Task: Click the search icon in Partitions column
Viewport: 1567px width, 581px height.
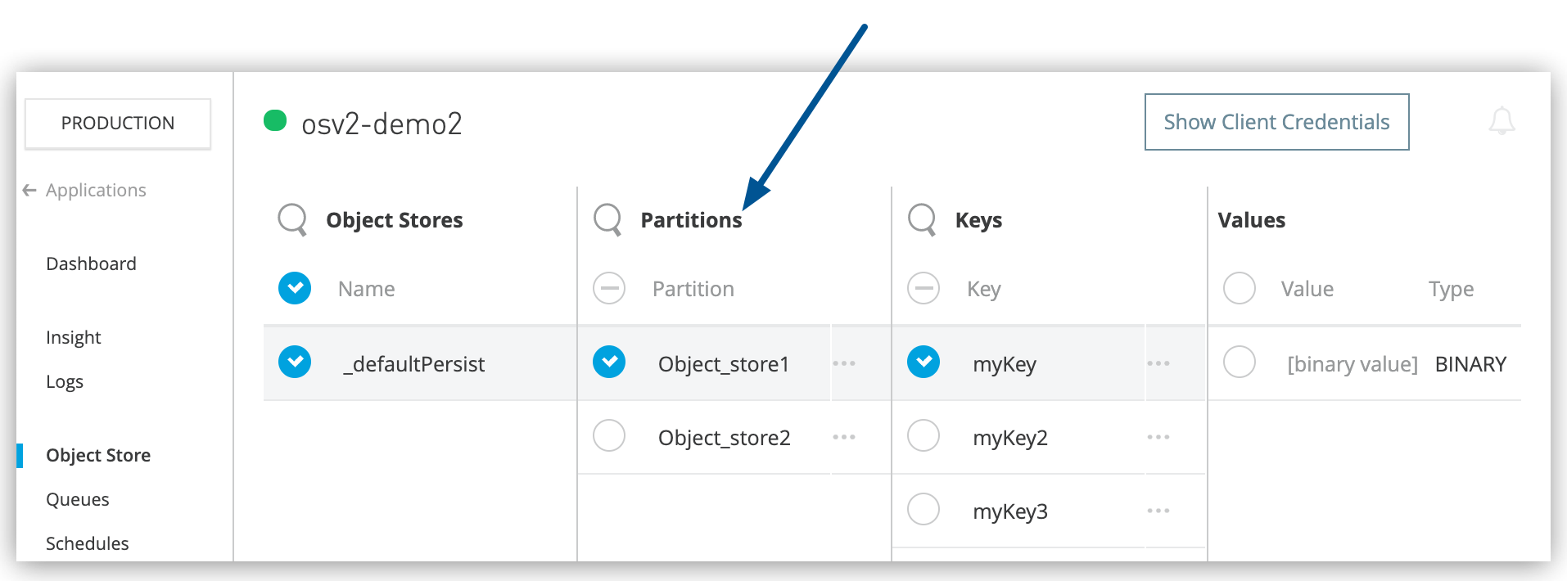Action: click(x=607, y=219)
